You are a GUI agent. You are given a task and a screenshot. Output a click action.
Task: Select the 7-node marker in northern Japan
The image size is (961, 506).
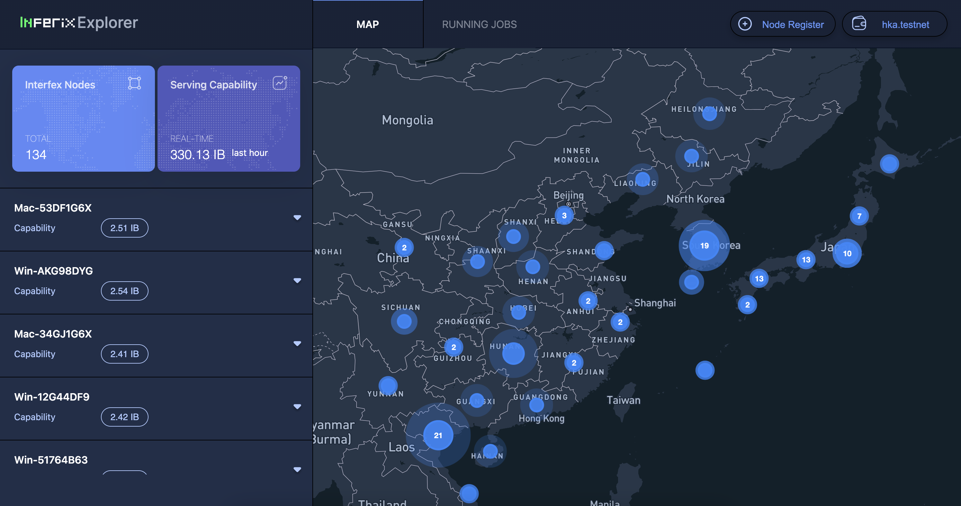(859, 216)
